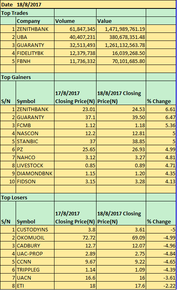Screen dimensions: 177x290
Task: Select the ZENITHBANK volume 61,847,345 cell
Action: click(x=75, y=29)
